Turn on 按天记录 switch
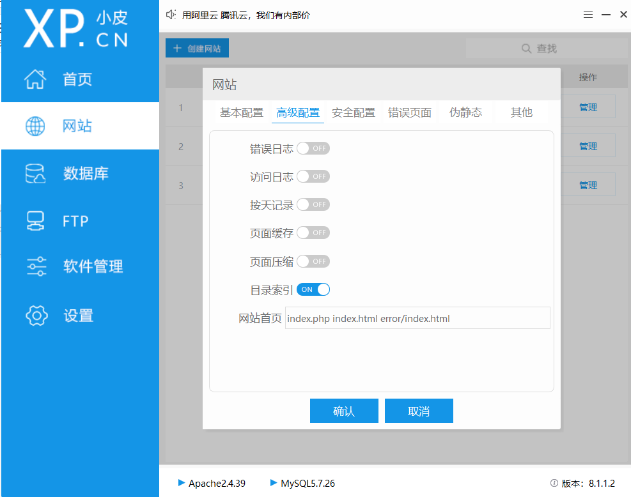 click(x=313, y=204)
